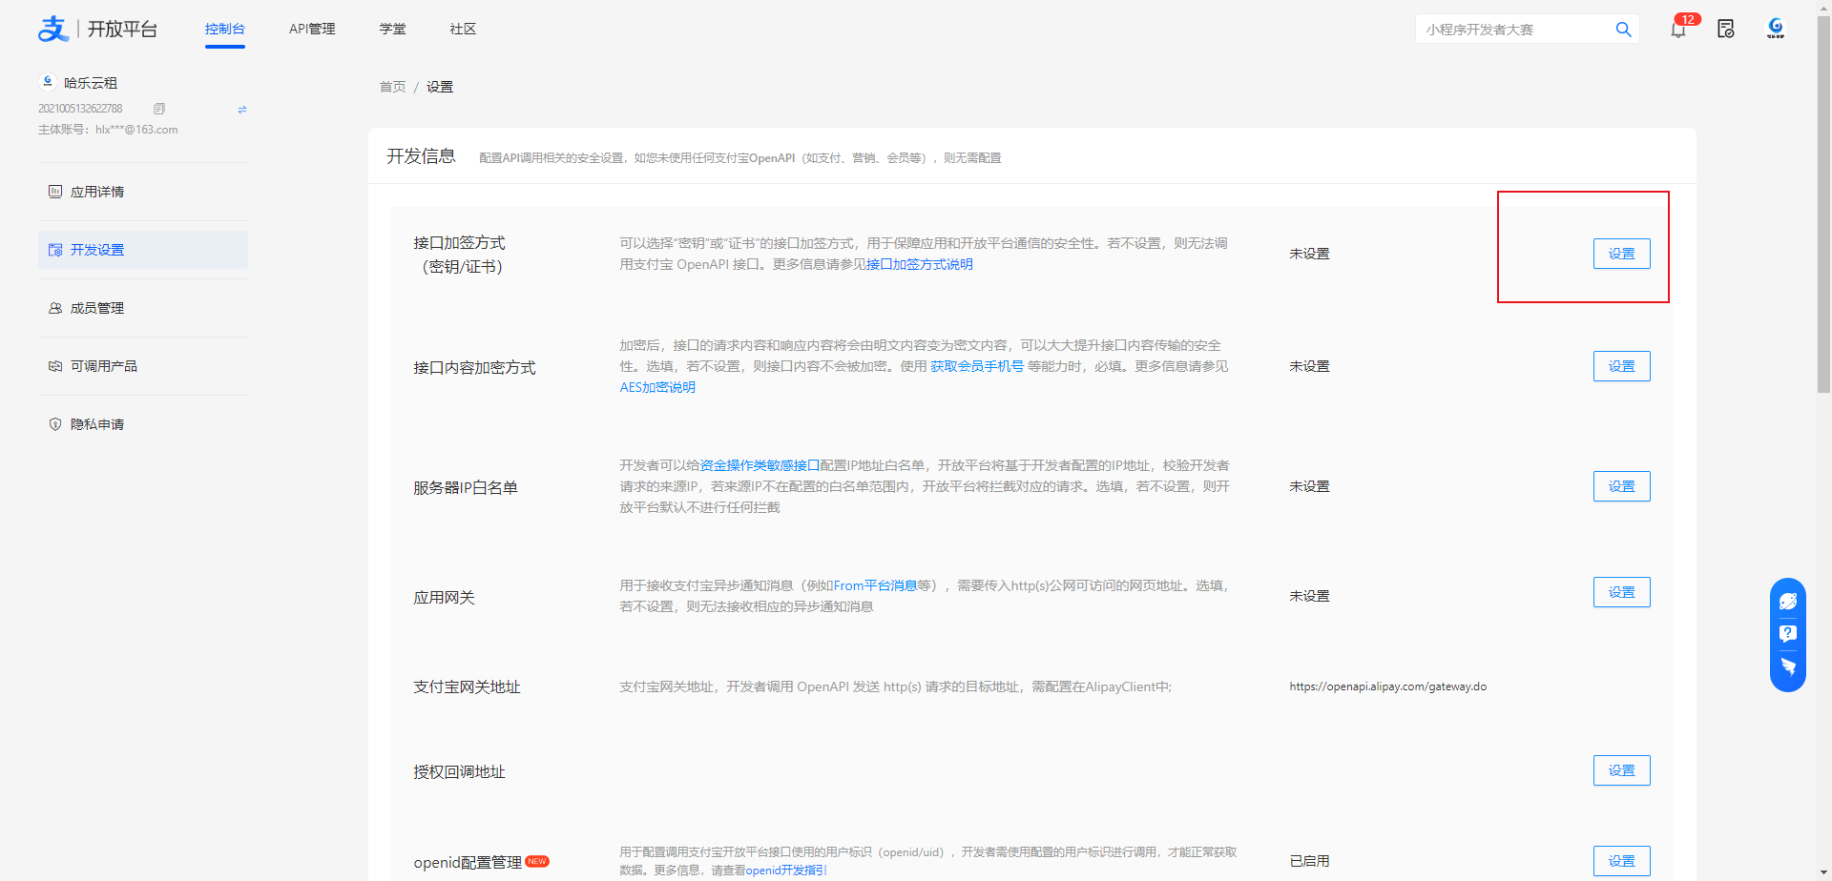Click the floating feedback arrow icon
Viewport: 1832px width, 881px height.
tap(1788, 666)
